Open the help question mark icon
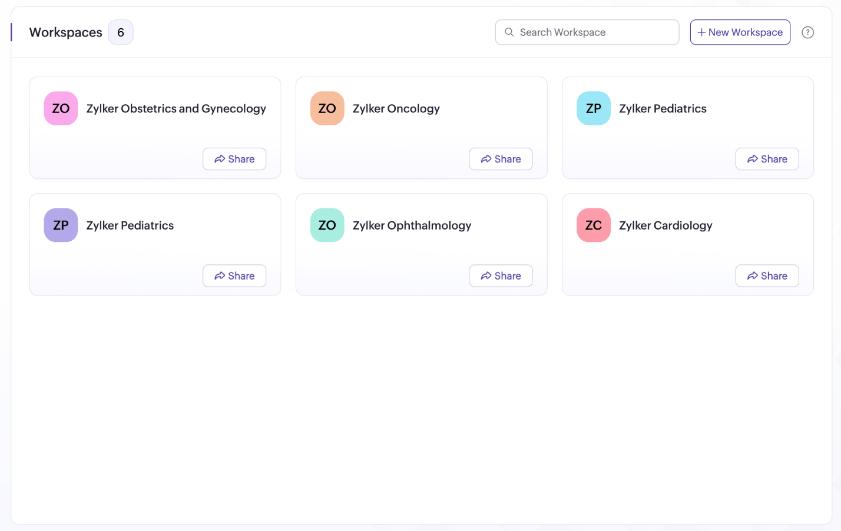The image size is (841, 531). (x=807, y=32)
